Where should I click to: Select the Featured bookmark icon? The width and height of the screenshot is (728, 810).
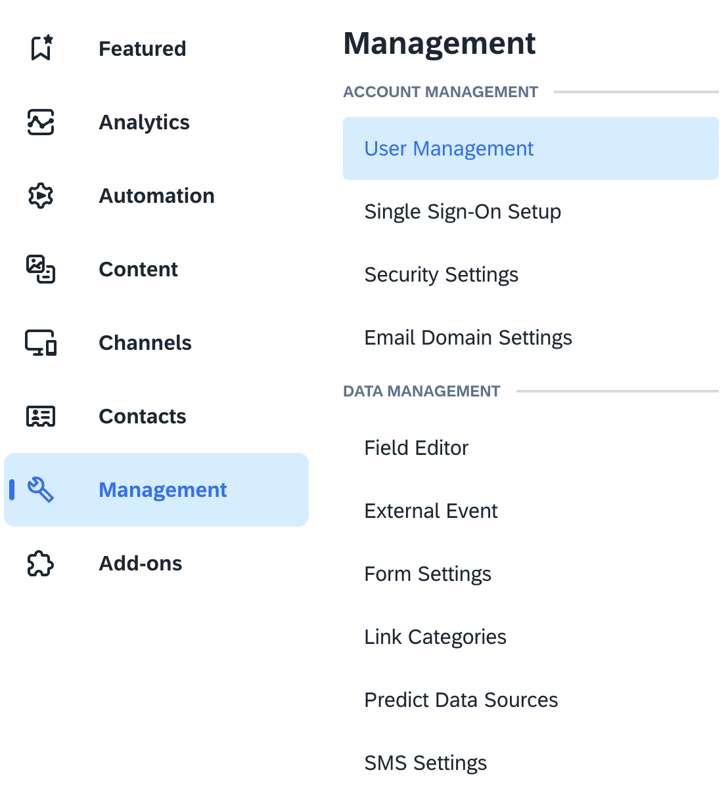pos(40,48)
